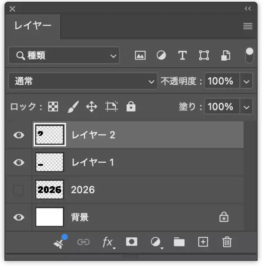
Task: Click the 背景 layer lock icon
Action: pos(224,217)
